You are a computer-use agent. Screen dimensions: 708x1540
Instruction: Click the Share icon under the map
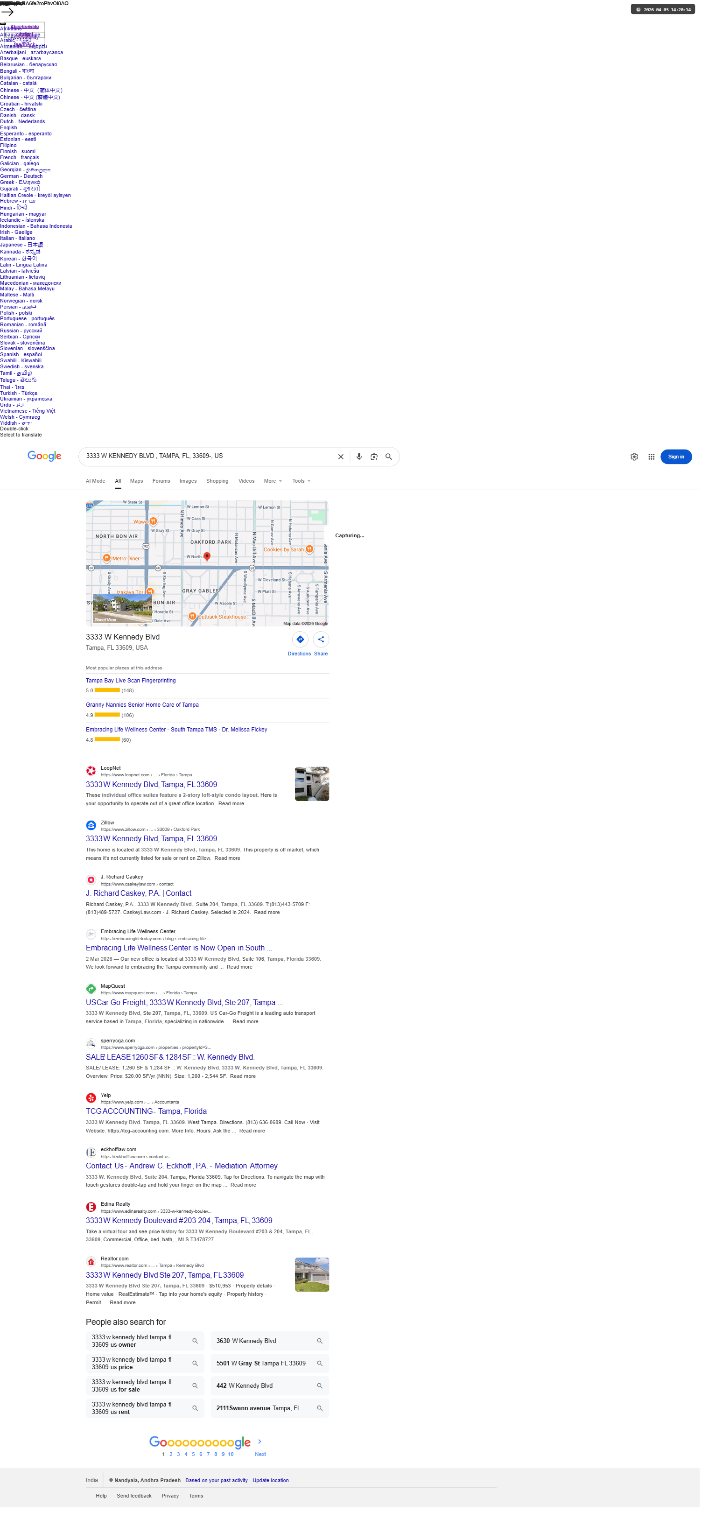(x=321, y=639)
